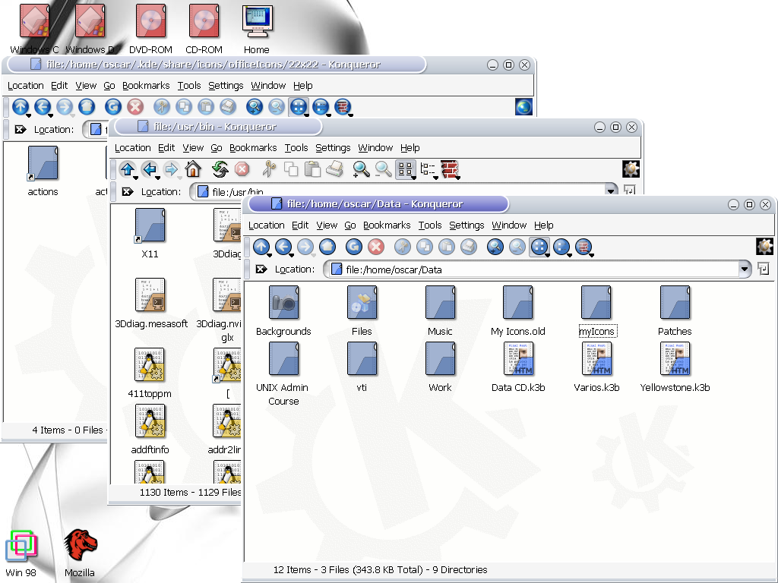Reload the /home/oscar/Data view
The image size is (778, 583).
(x=354, y=247)
